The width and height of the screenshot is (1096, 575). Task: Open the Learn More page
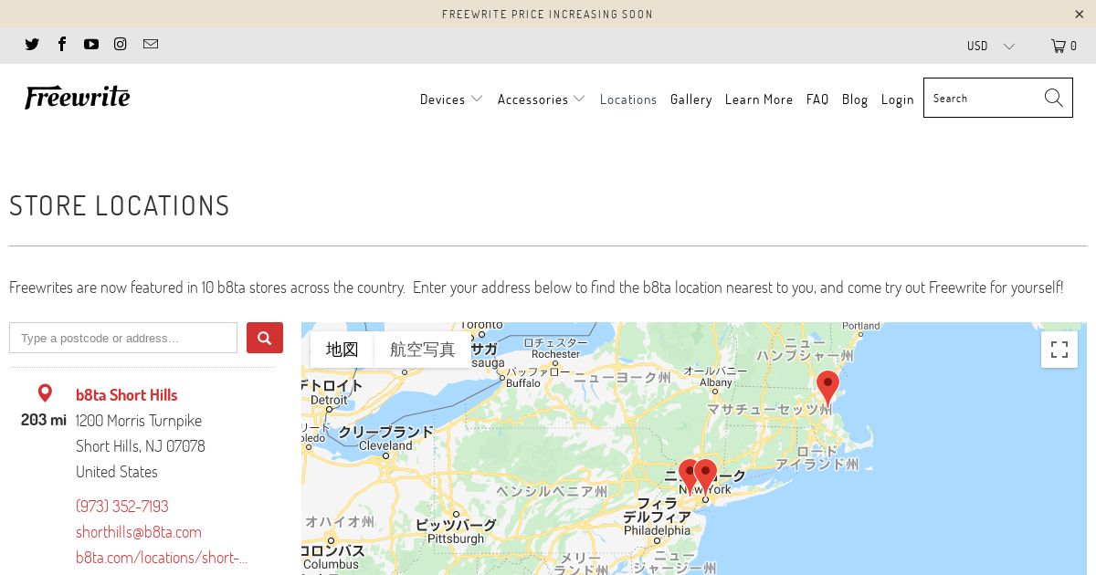coord(759,99)
